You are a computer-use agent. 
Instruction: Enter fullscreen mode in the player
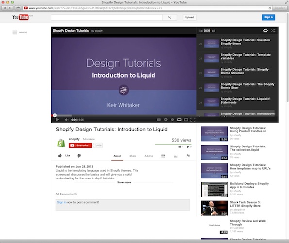[193, 120]
